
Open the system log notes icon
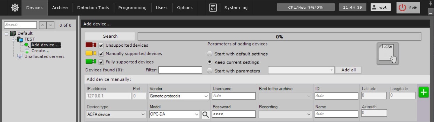pyautogui.click(x=213, y=8)
